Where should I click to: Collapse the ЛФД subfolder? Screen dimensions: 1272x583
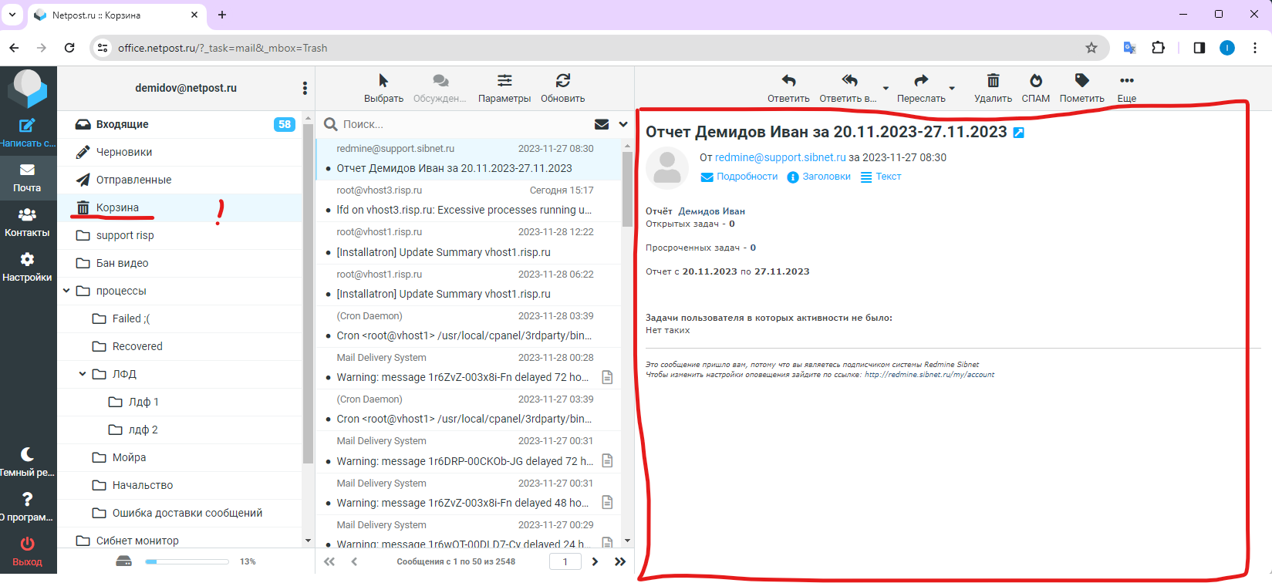[83, 374]
